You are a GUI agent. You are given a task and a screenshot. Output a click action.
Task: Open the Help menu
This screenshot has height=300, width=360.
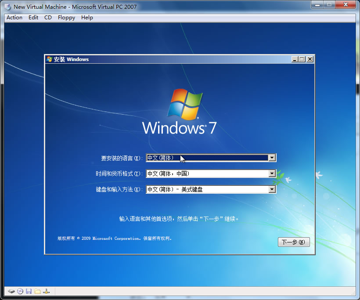coord(87,18)
